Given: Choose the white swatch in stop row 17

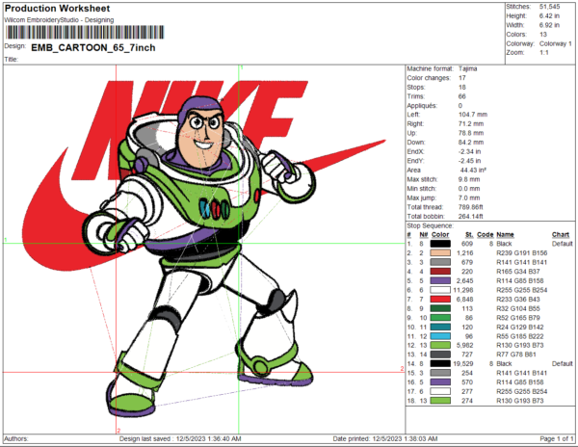Looking at the screenshot, I should point(440,391).
